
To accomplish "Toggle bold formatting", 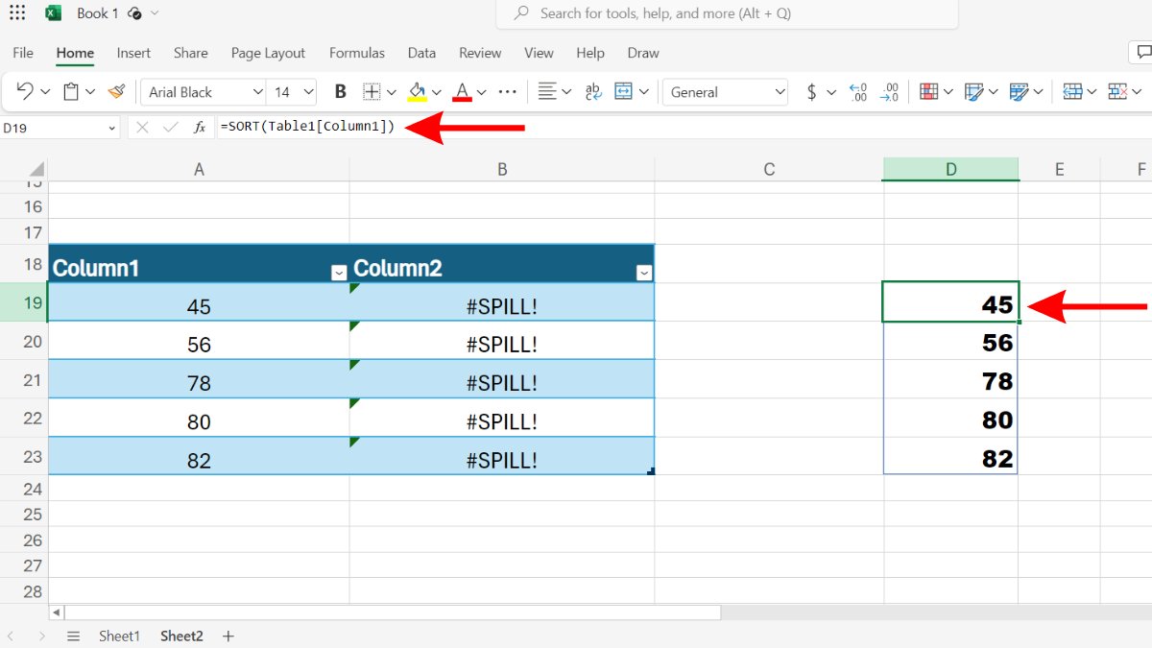I will tap(340, 91).
